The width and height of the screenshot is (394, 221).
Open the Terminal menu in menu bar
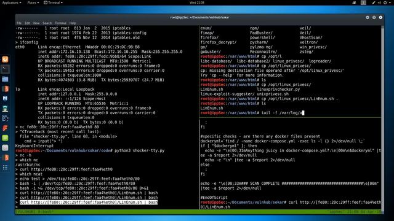[60, 23]
